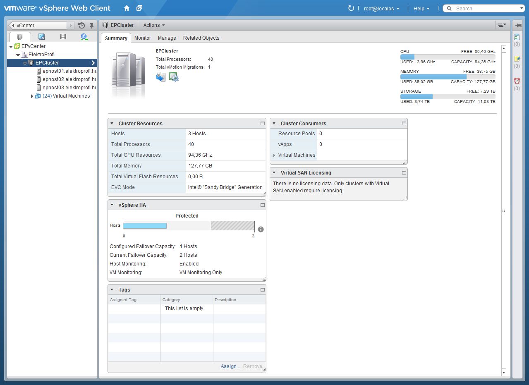Open the Help dropdown menu
Image resolution: width=529 pixels, height=385 pixels.
tap(421, 8)
